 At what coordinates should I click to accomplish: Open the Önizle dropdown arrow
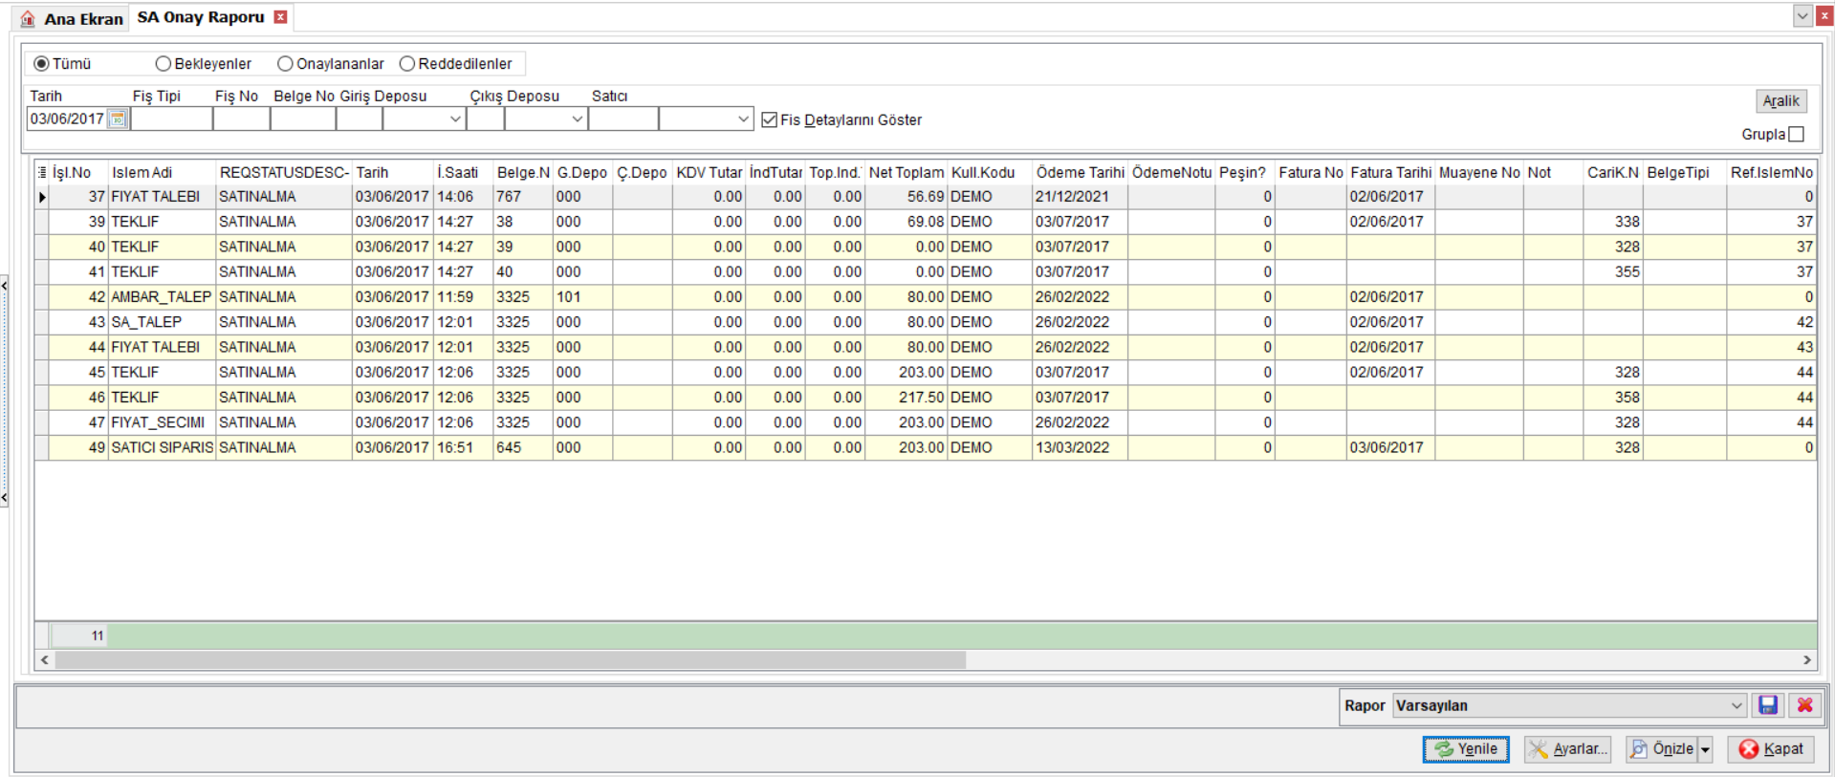pos(1705,749)
